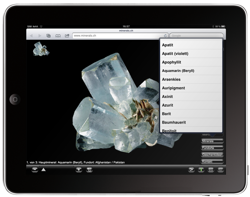Viewport: 250px width, 197px height.
Task: Open the Safari tabs overview icon
Action: 48,36
